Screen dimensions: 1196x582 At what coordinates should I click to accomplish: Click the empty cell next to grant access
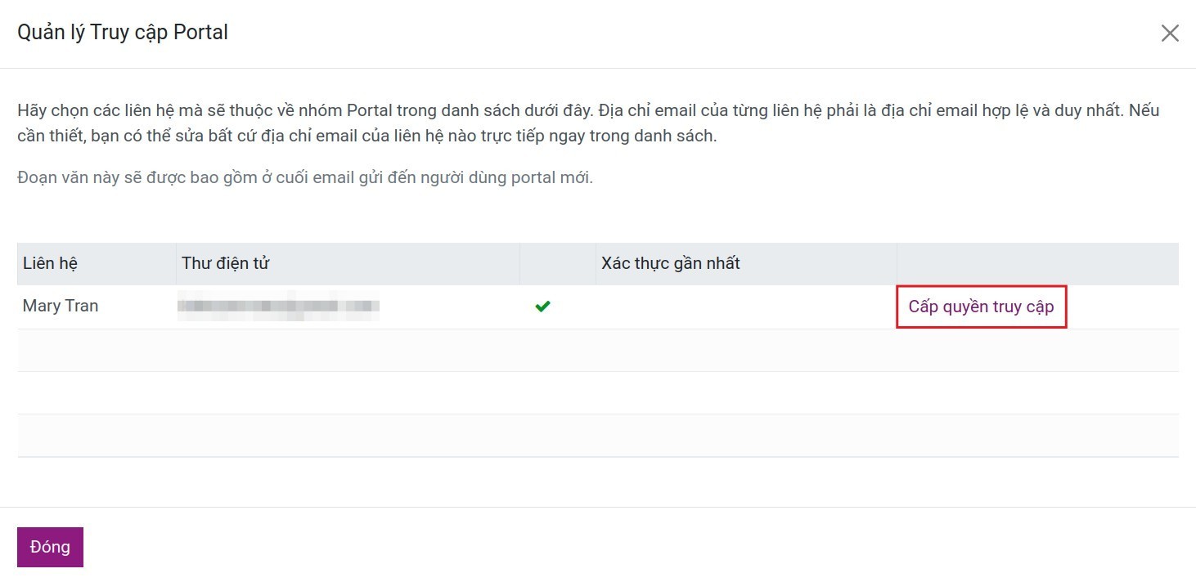coord(745,307)
